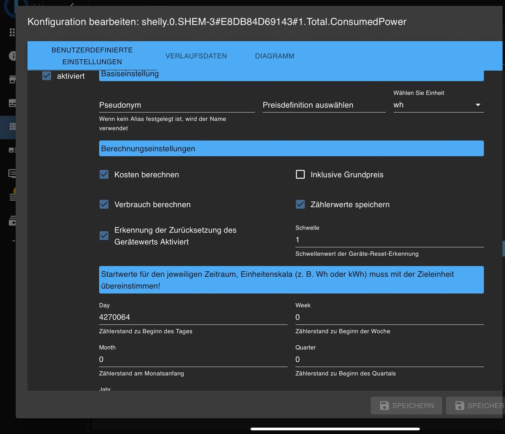
Task: Click the dialog title Konfiguration bearbeiten
Action: [x=217, y=22]
